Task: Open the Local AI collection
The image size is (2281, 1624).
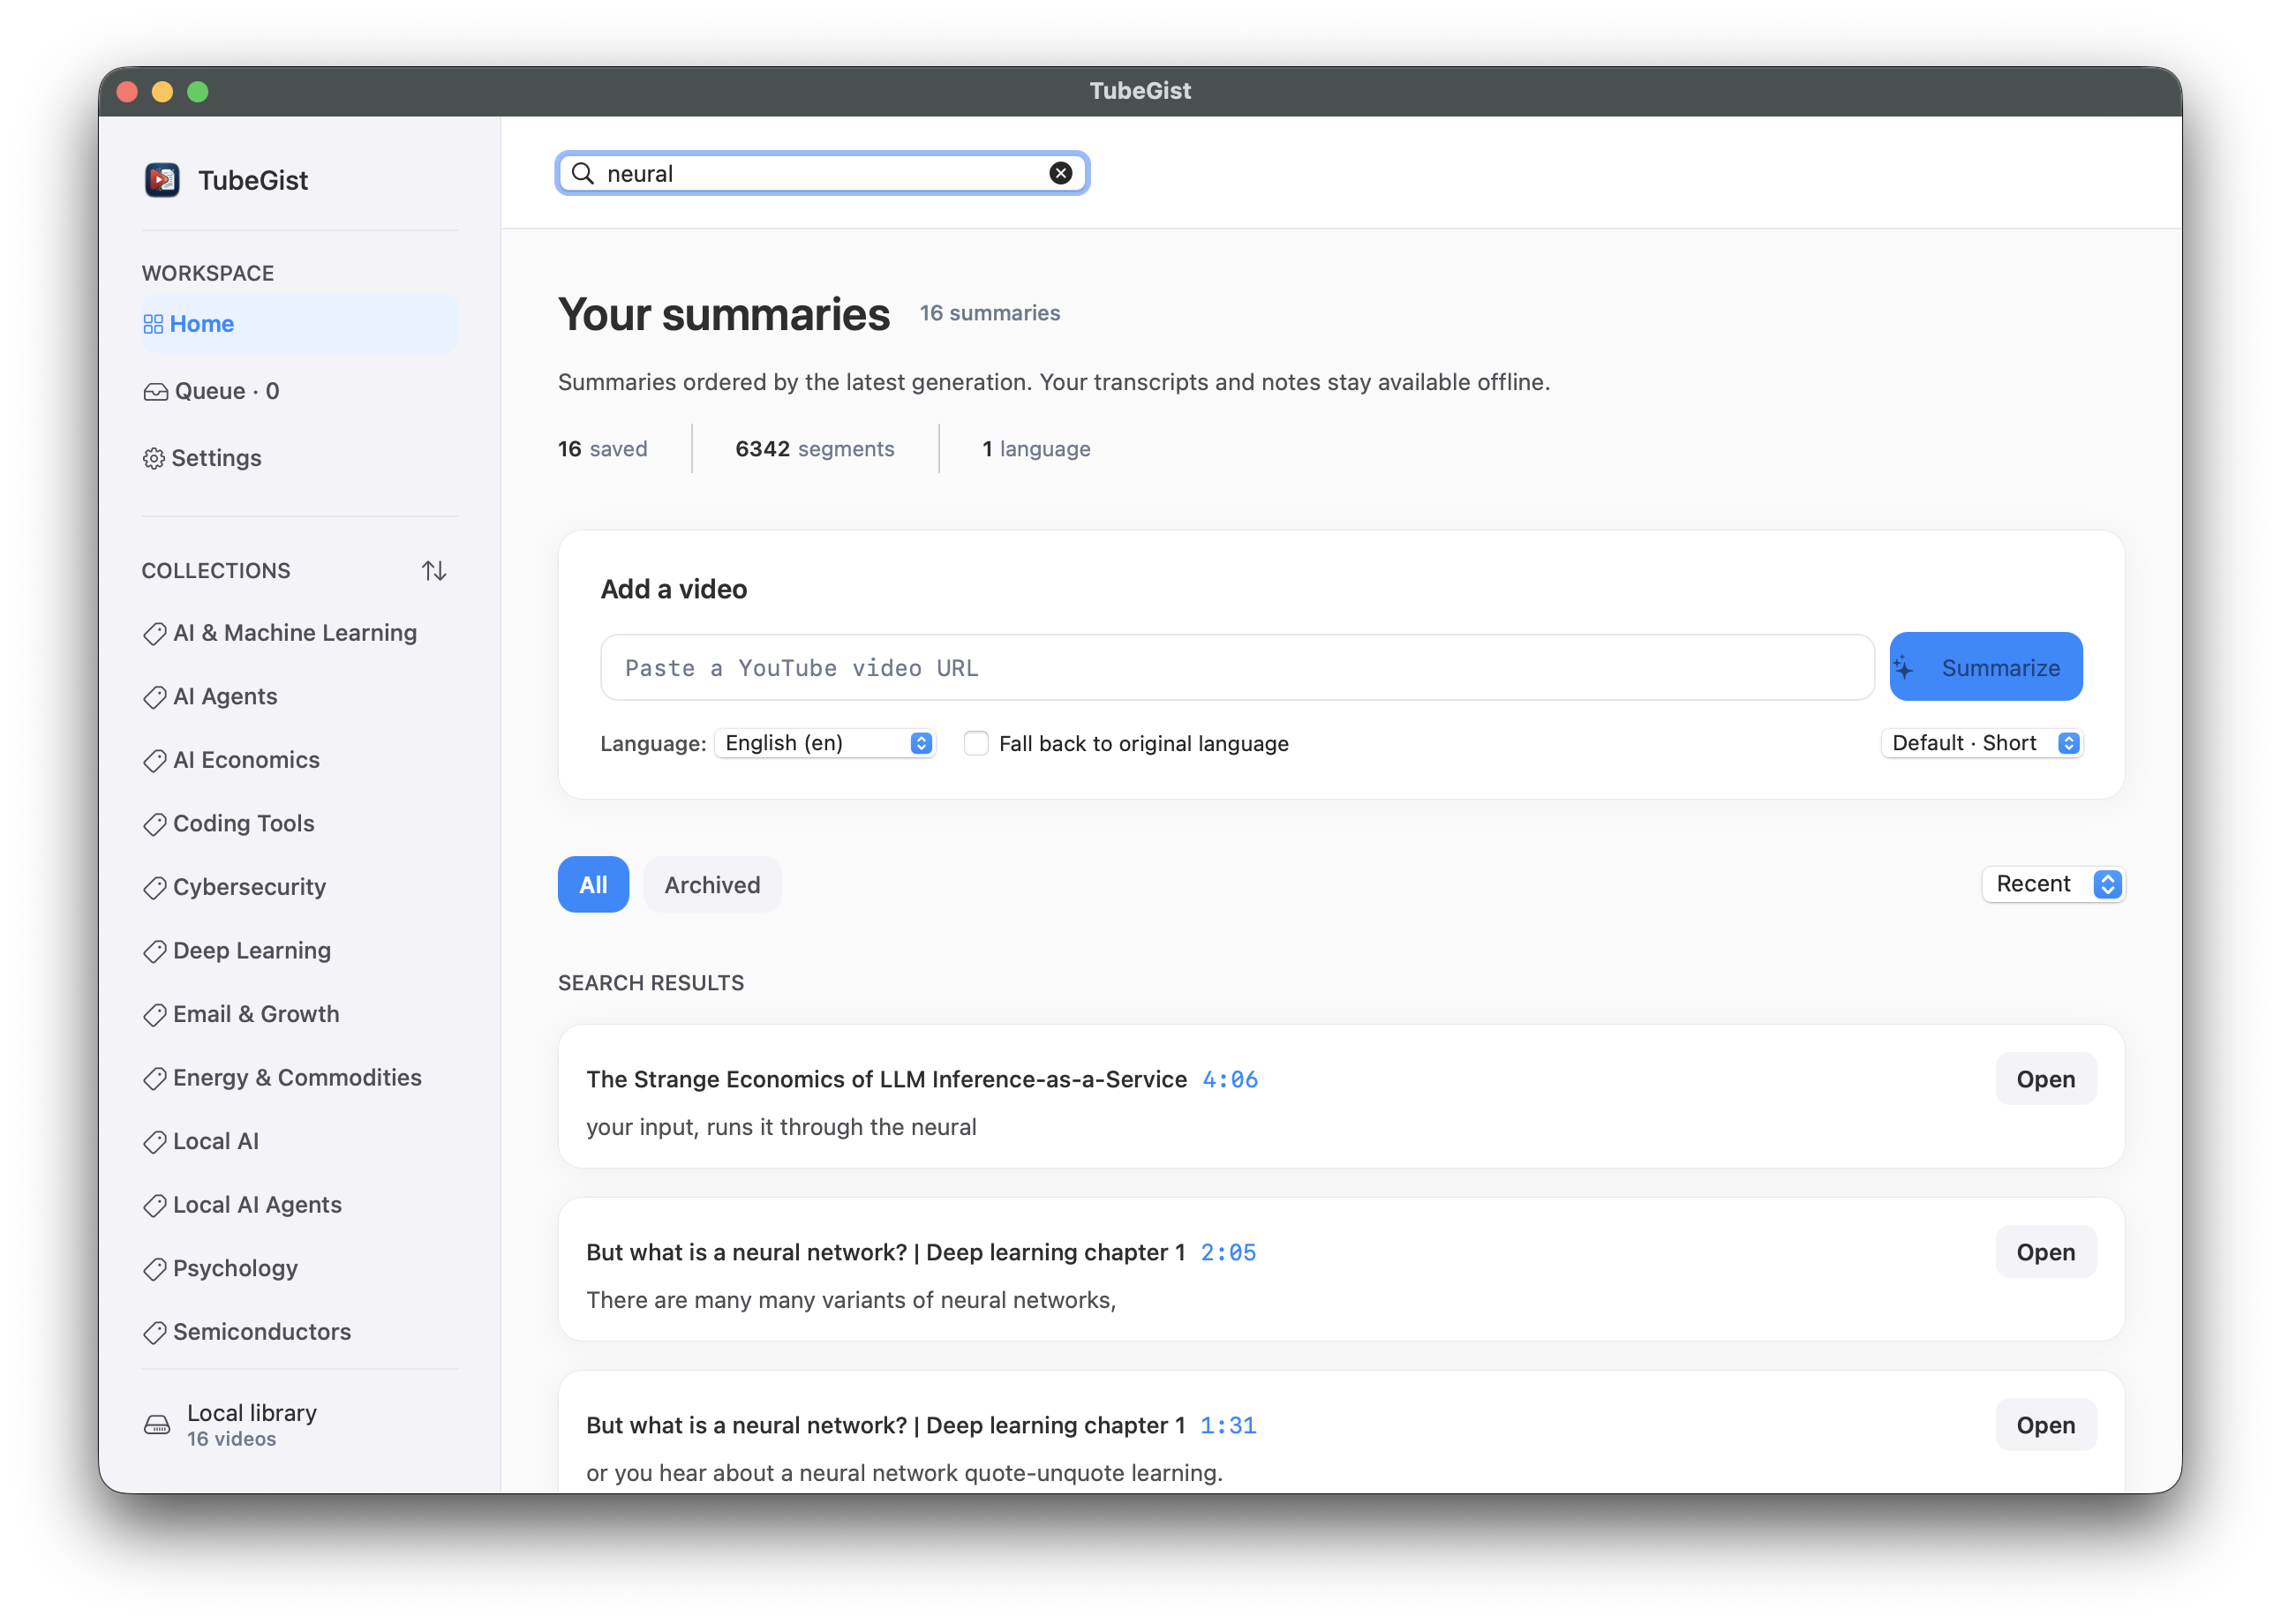Action: click(x=215, y=1140)
